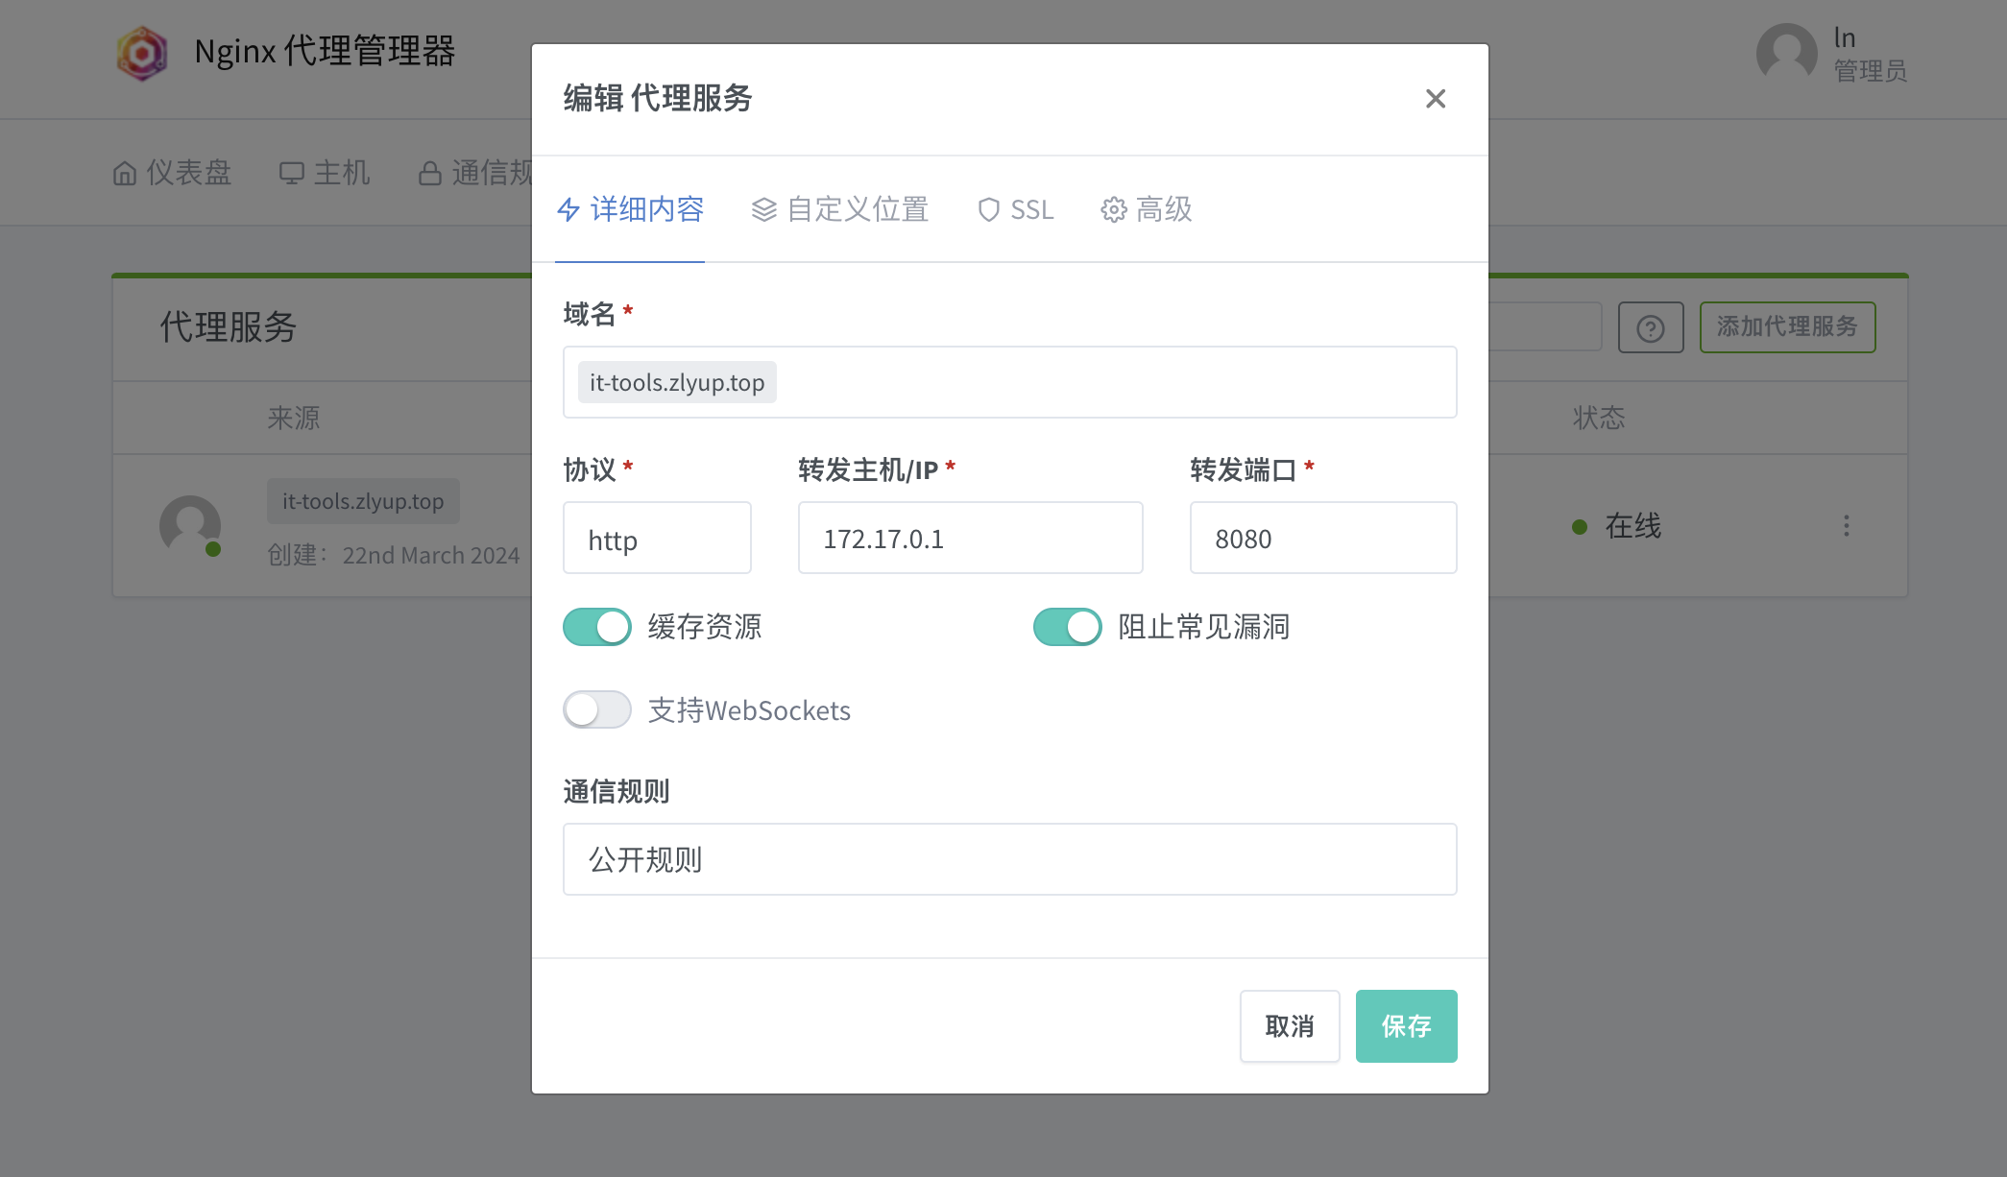Open the 通信规则 access list dropdown

click(x=1009, y=859)
